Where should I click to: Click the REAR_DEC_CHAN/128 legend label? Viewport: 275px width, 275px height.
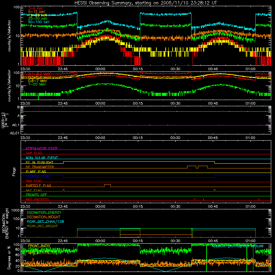tap(45, 221)
